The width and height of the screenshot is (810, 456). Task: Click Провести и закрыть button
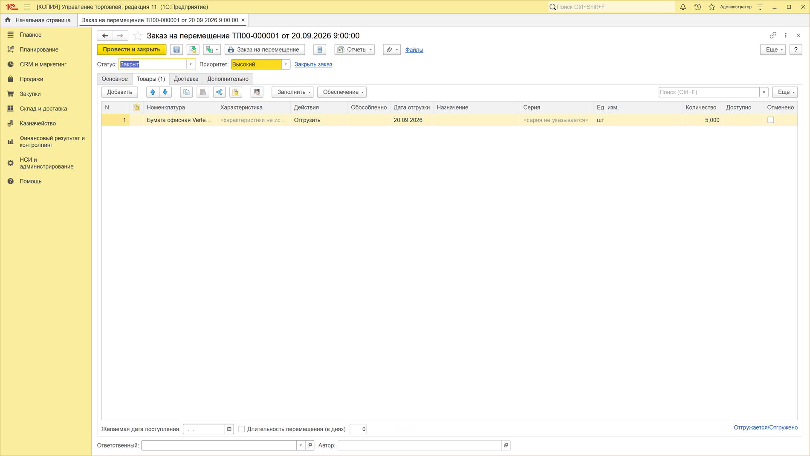(132, 49)
